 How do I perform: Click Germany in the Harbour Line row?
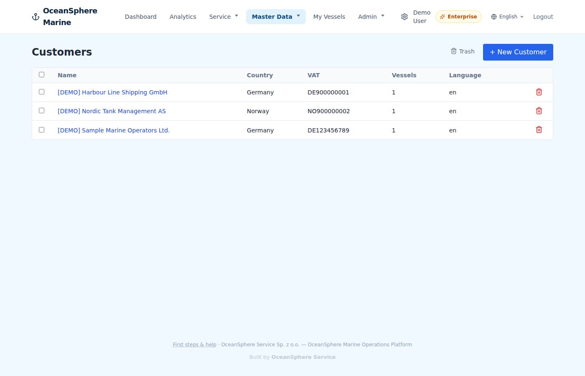260,92
